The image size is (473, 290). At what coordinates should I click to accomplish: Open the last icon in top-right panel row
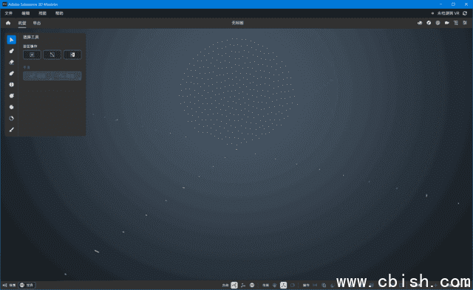point(465,23)
